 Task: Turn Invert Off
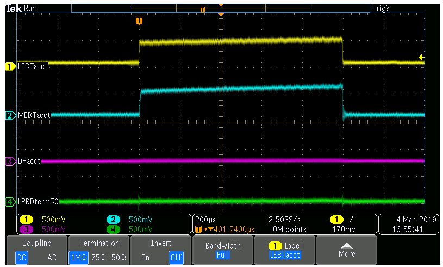click(176, 257)
